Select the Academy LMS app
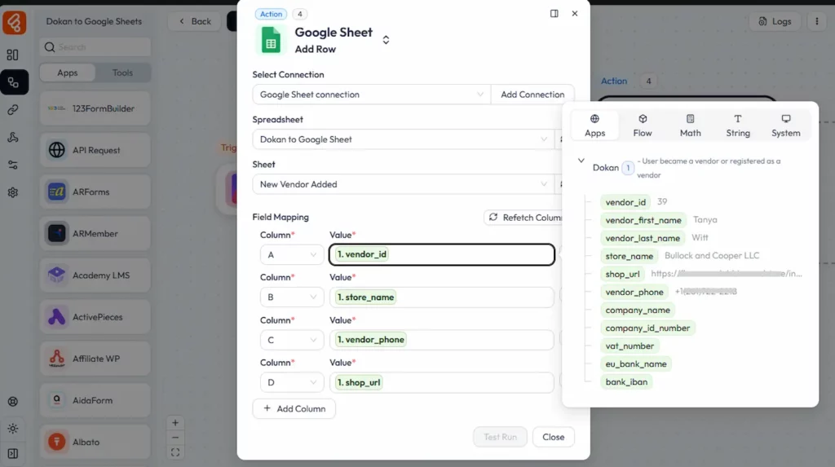Viewport: 835px width, 467px height. click(95, 275)
